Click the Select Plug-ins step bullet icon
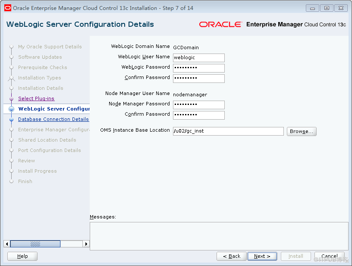 pos(12,98)
